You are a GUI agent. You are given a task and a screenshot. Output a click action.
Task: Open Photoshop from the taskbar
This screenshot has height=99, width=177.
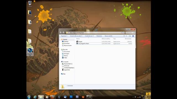coord(71,97)
